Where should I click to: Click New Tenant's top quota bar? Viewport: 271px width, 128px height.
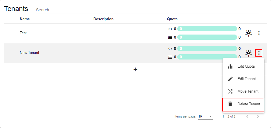pos(207,48)
